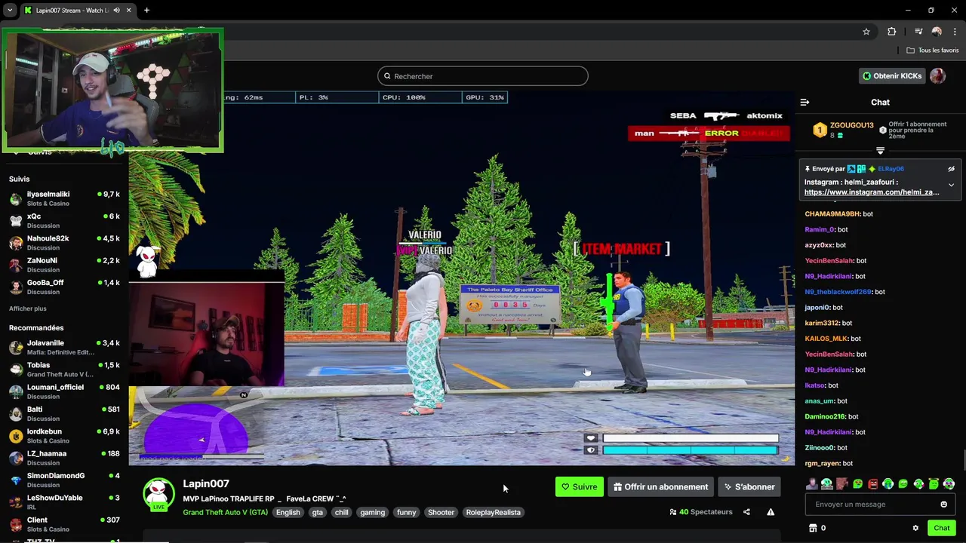The width and height of the screenshot is (966, 543).
Task: Open Tous les favoris bookmarks folder
Action: (x=933, y=51)
